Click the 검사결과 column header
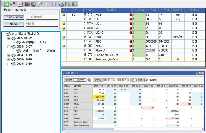 (139, 10)
